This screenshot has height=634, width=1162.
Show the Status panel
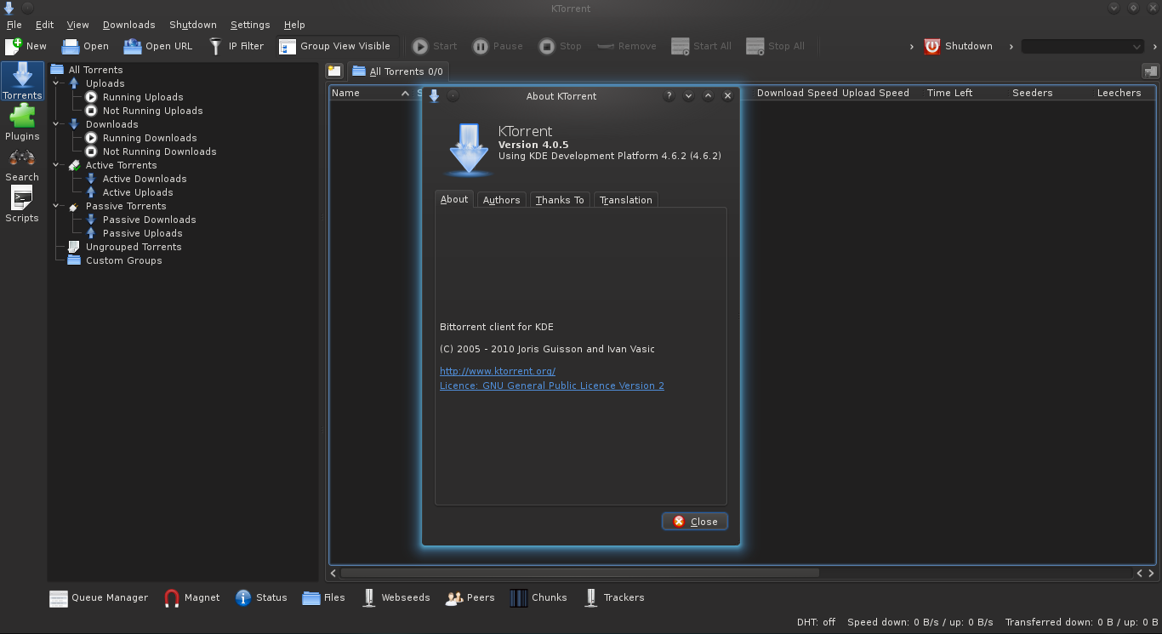click(x=262, y=597)
